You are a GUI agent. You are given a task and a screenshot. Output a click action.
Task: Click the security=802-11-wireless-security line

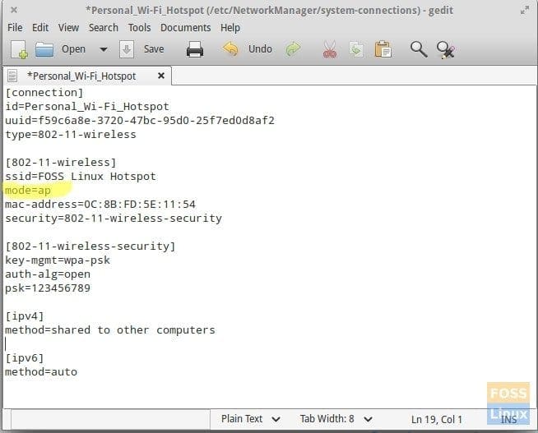(x=114, y=219)
